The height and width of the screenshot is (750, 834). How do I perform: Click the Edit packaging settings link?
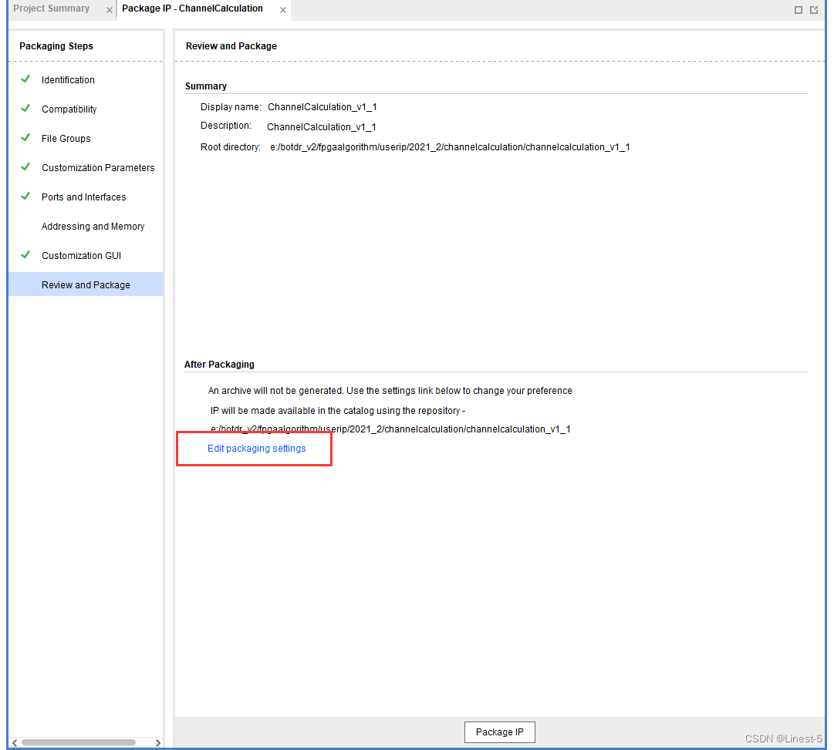[256, 448]
